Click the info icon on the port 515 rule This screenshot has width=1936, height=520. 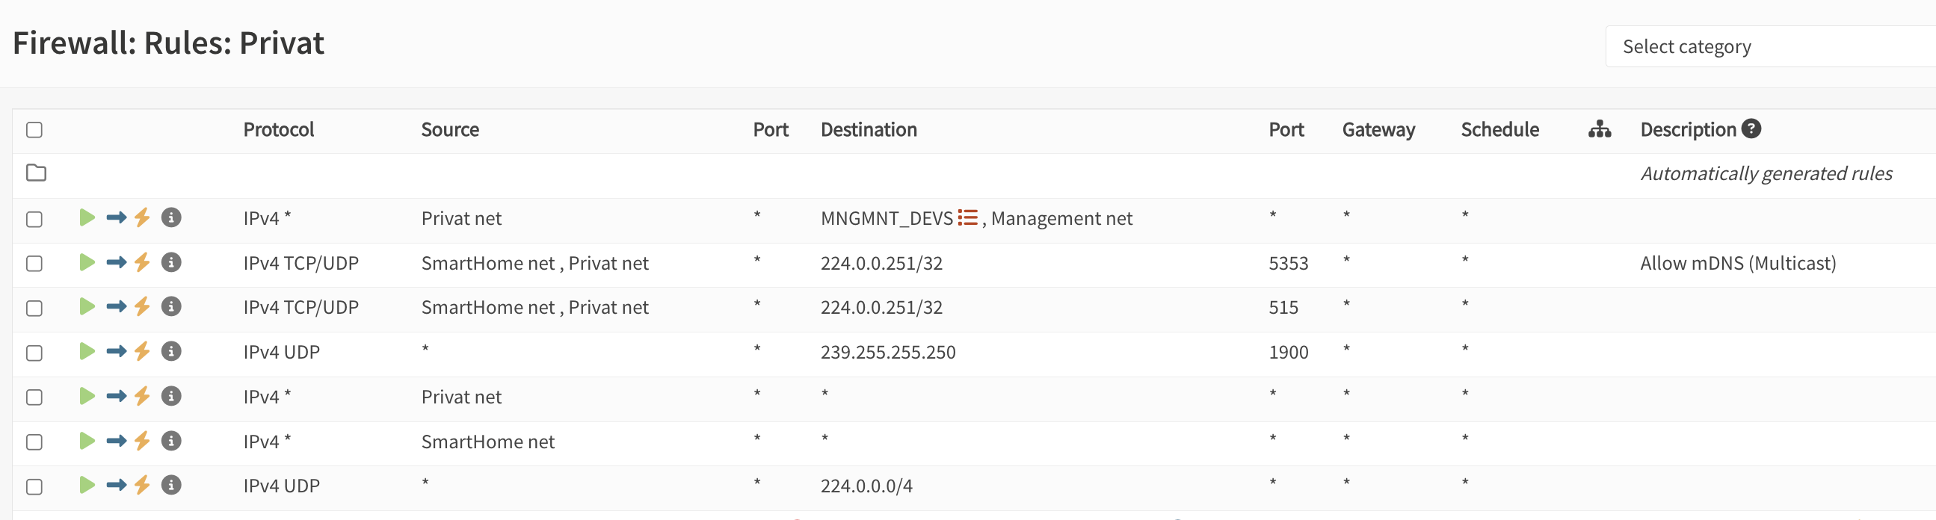point(171,306)
